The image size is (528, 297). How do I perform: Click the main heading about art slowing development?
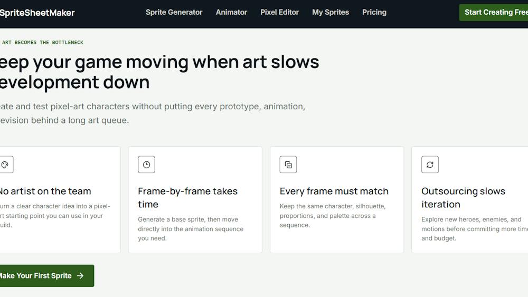point(159,72)
